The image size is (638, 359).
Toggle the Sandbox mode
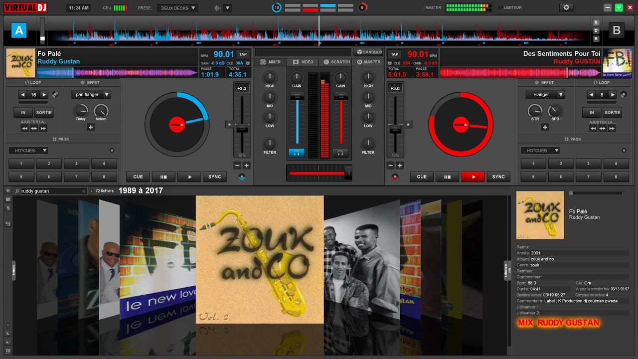click(369, 52)
